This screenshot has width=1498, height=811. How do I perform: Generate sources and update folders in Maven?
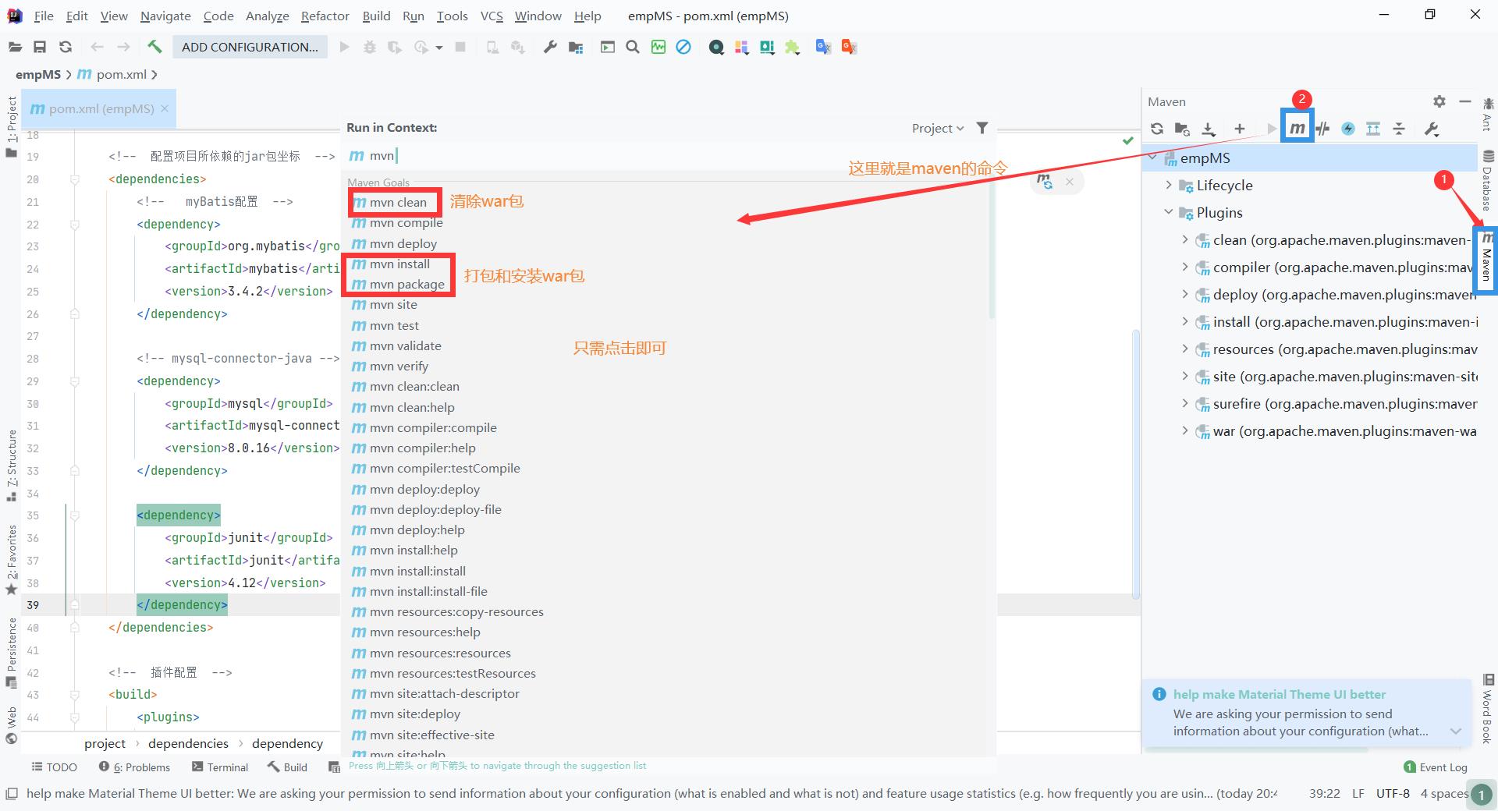click(x=1183, y=129)
